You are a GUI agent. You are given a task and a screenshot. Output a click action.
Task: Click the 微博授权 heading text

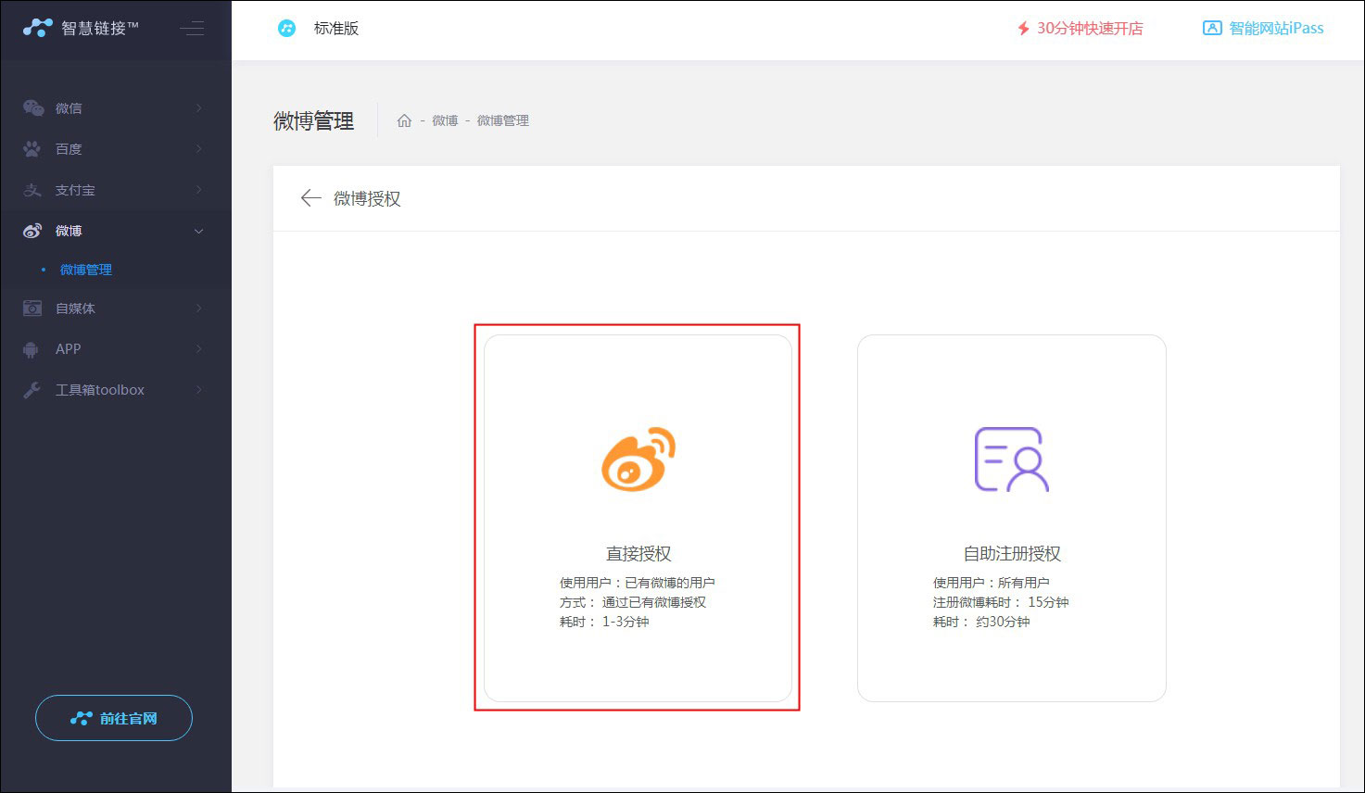point(367,198)
